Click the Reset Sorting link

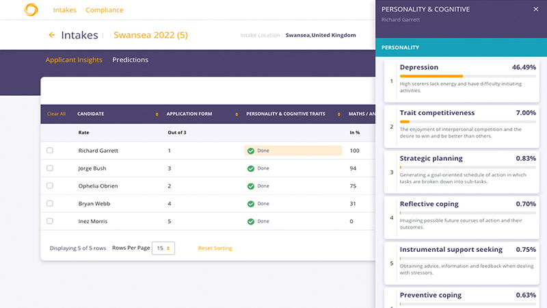point(215,248)
